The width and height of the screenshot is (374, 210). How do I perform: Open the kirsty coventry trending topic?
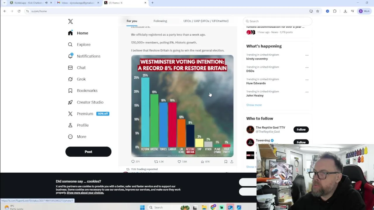pos(257,59)
